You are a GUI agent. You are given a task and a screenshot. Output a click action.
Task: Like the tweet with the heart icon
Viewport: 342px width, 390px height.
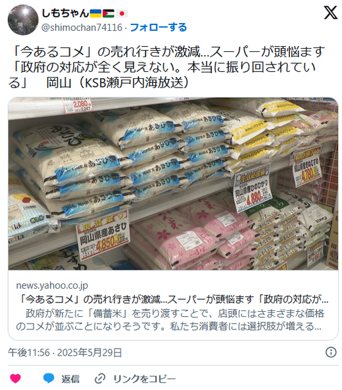[15, 379]
